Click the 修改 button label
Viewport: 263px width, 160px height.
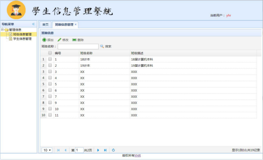[x=66, y=40]
